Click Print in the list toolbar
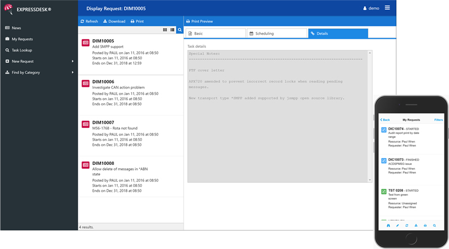This screenshot has width=449, height=249. click(137, 21)
